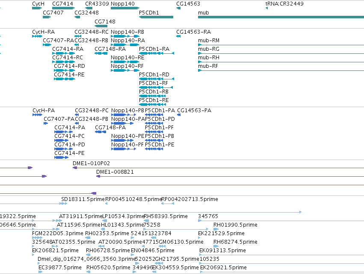Screen dimensions: 364x274
Task: Open the CG7407-RA transcript label
Action: 58,41
